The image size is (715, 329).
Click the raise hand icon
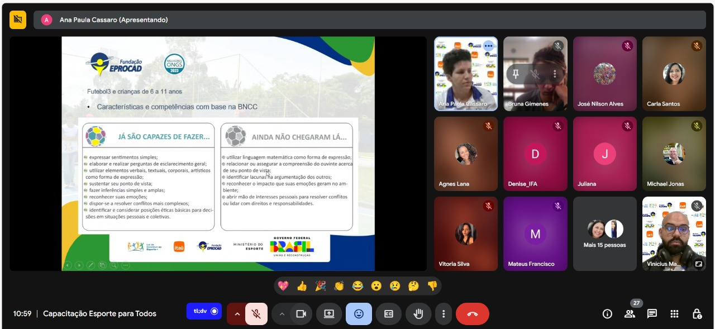(418, 314)
